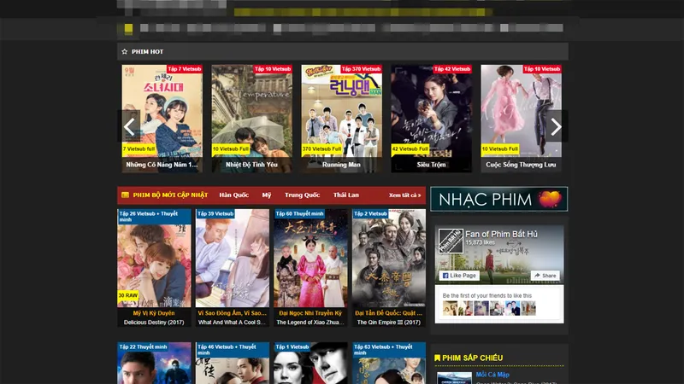This screenshot has width=684, height=384.
Task: Click The Qin Empire III (2017) subtitle
Action: (389, 323)
